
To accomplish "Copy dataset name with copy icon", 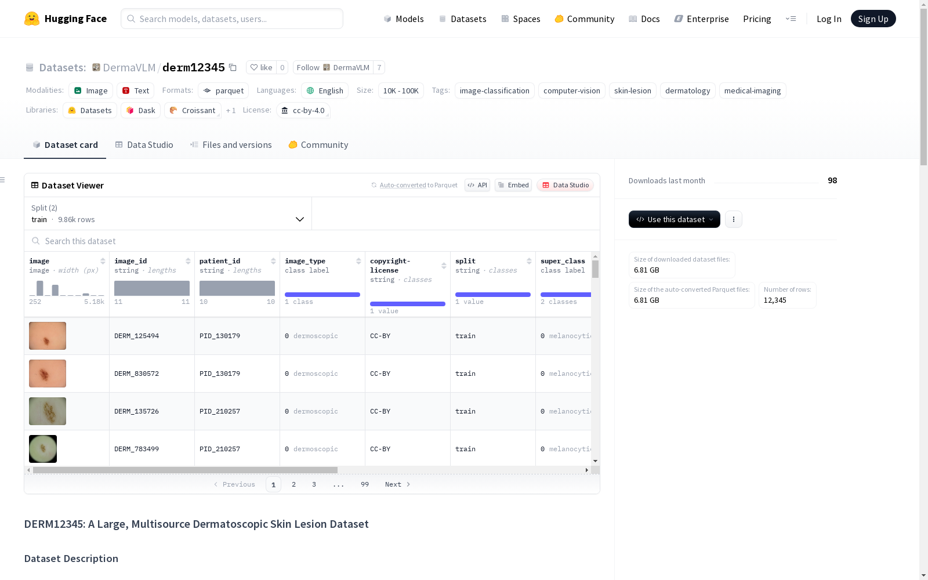I will click(x=233, y=67).
